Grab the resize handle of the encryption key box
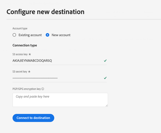 point(107,105)
